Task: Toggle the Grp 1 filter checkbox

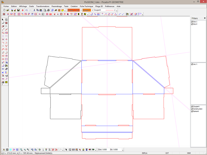Action: [x=192, y=22]
